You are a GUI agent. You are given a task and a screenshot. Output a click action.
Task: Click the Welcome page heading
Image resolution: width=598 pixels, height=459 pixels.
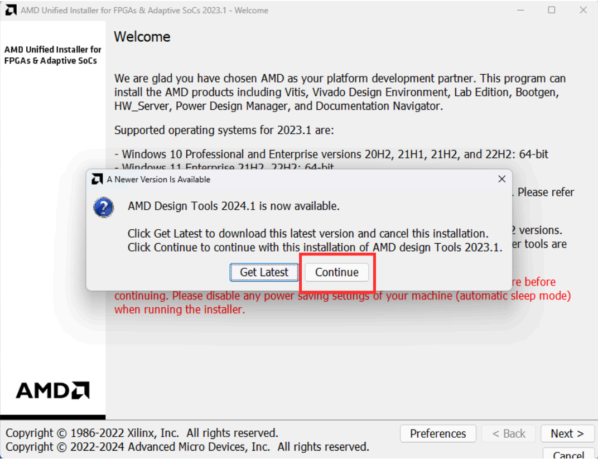pos(142,37)
